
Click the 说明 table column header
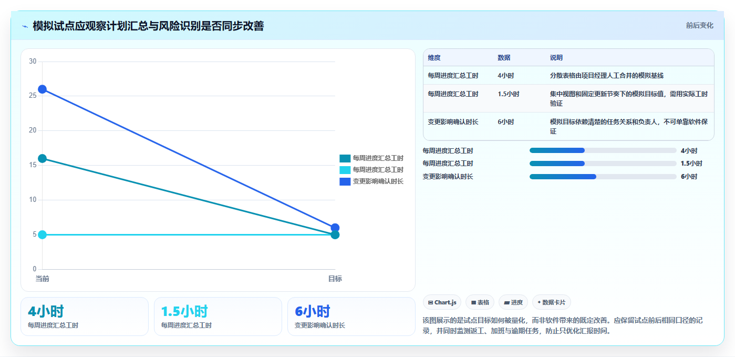(x=556, y=57)
